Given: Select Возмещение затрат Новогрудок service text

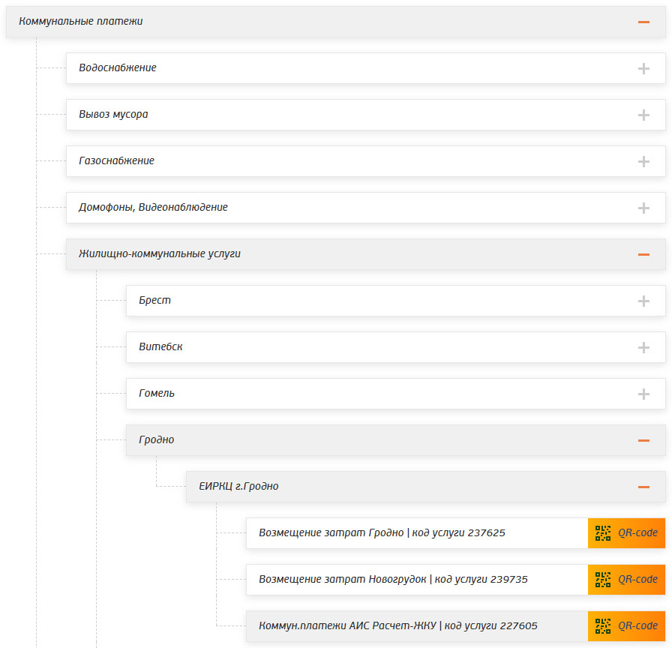Looking at the screenshot, I should [393, 580].
